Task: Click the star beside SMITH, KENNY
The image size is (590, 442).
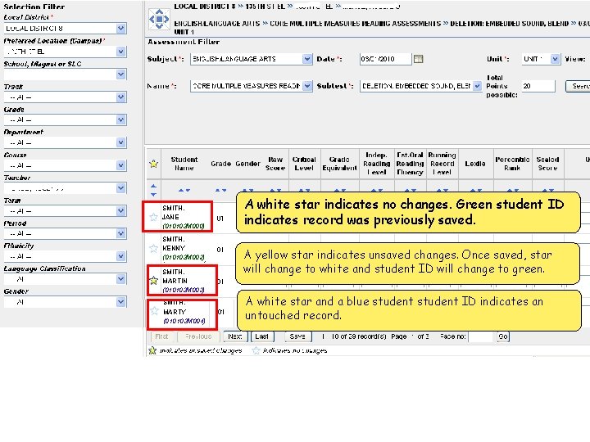Action: 153,248
